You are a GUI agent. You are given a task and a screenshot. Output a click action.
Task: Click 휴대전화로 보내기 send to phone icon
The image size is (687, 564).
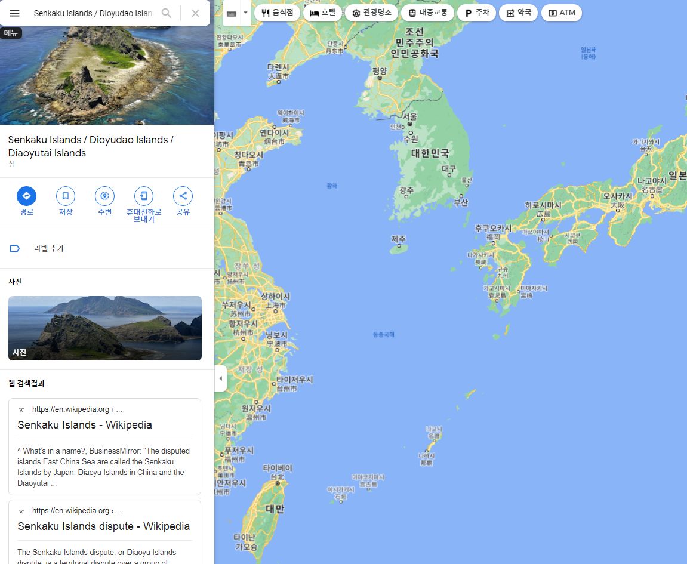coord(144,196)
